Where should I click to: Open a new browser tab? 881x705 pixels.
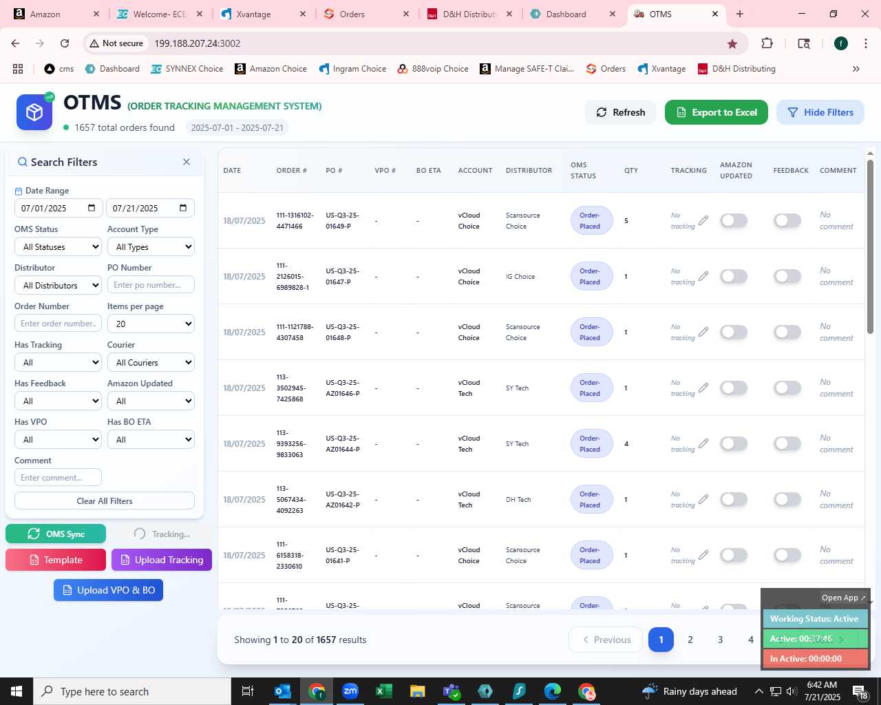coord(740,14)
